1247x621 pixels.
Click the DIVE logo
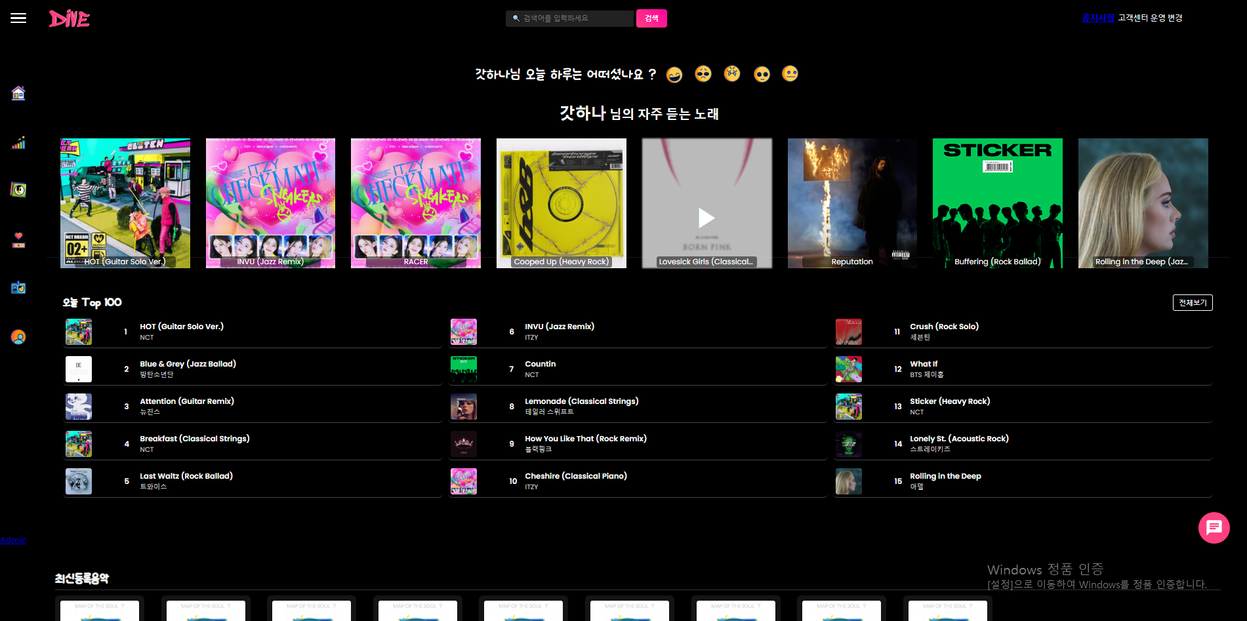click(70, 18)
